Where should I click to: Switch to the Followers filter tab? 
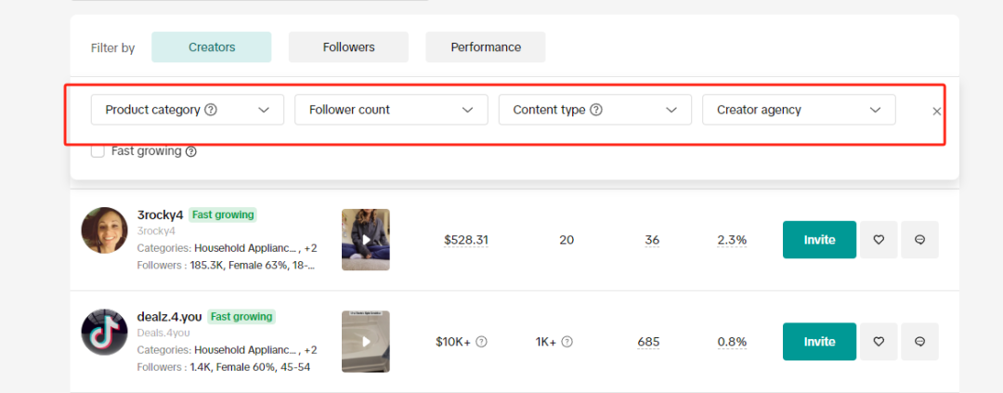[x=348, y=47]
